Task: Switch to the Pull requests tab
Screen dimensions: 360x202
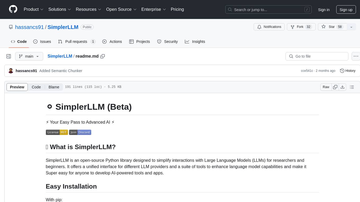Action: pyautogui.click(x=77, y=42)
